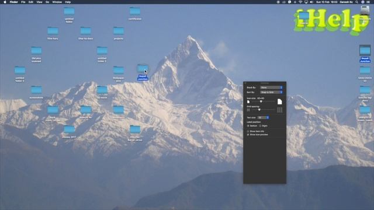This screenshot has width=374, height=210.
Task: Select the Right label position radio
Action: tap(260, 126)
